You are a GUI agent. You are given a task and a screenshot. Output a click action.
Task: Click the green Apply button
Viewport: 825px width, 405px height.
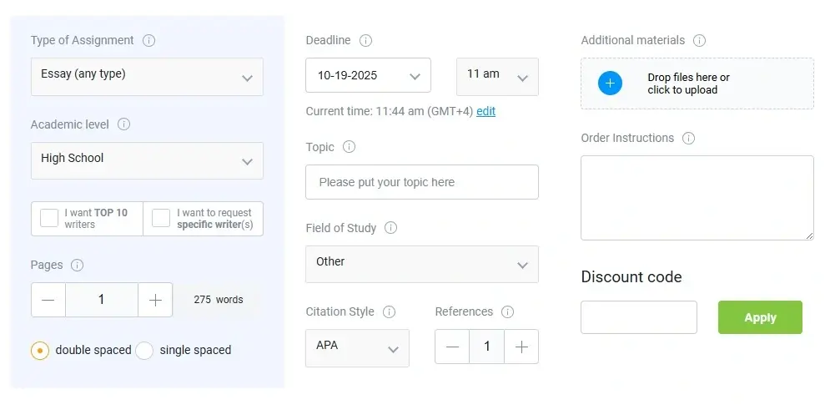[760, 317]
